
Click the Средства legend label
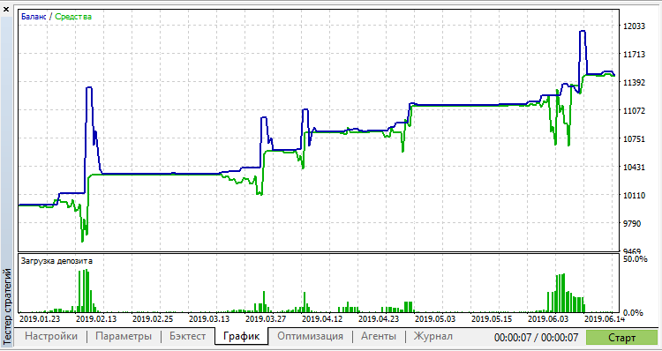73,17
